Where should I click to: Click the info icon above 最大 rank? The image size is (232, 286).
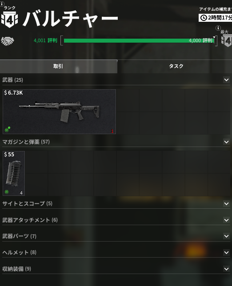pos(218,28)
